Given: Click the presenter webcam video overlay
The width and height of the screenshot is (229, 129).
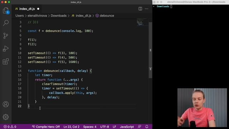Looking at the screenshot, I should (202, 107).
